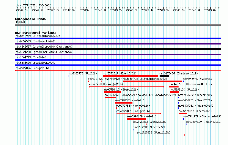This screenshot has height=145, width=228.
Task: Click the purple bar under nsv6557569
Action: click(118, 44)
